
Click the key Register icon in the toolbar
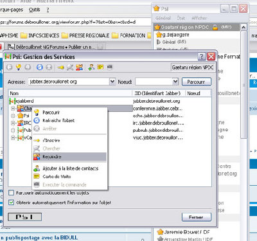(x=61, y=67)
